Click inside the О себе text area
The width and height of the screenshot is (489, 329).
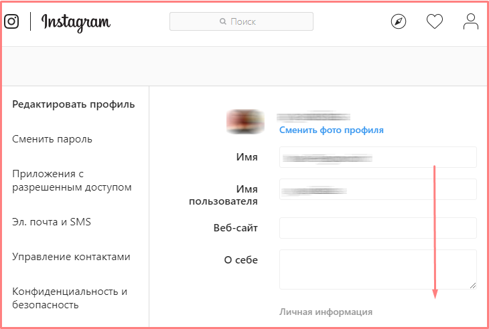(378, 269)
